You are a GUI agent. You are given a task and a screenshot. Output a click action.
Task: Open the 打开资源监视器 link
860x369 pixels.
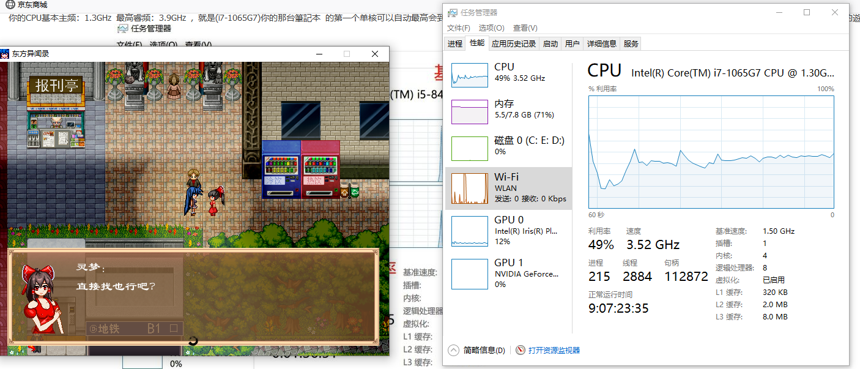pos(554,350)
